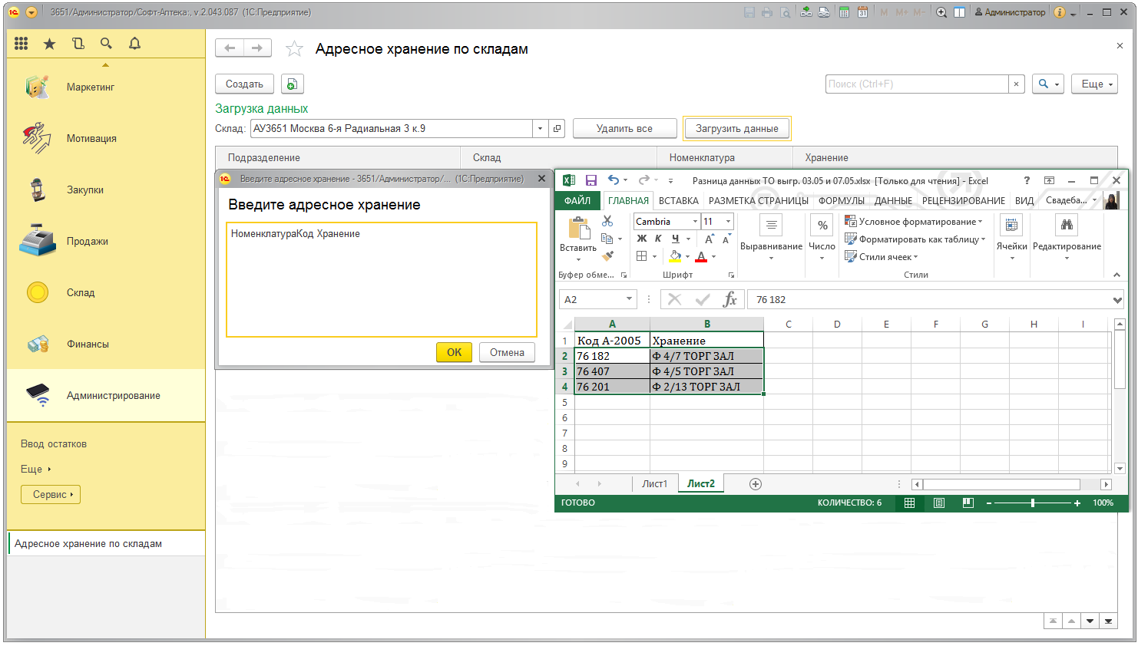Viewport: 1138px width, 646px height.
Task: Click the Загрузить данные button
Action: pos(736,129)
